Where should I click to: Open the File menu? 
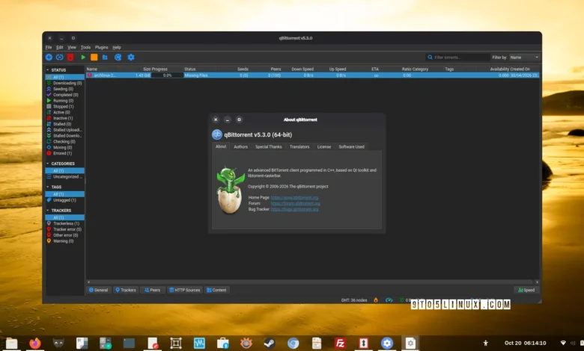[49, 48]
